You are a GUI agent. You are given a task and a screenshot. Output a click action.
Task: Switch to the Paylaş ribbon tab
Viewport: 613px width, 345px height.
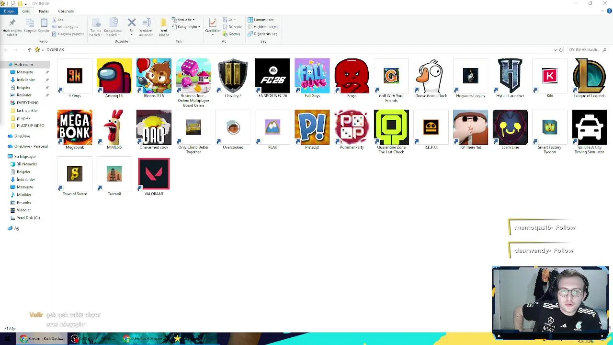tap(44, 11)
